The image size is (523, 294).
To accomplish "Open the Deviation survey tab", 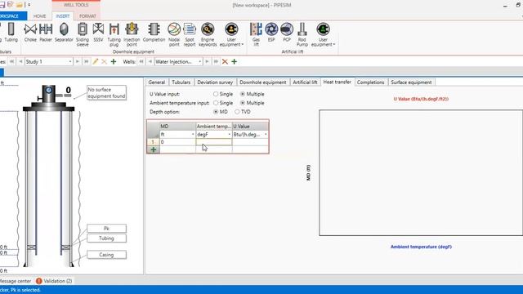I will pyautogui.click(x=215, y=82).
